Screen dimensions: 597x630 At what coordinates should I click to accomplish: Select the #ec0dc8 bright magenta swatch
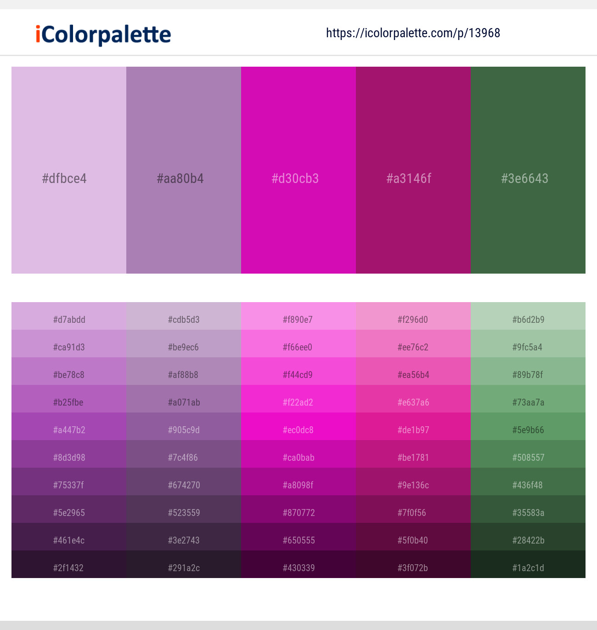coord(298,430)
